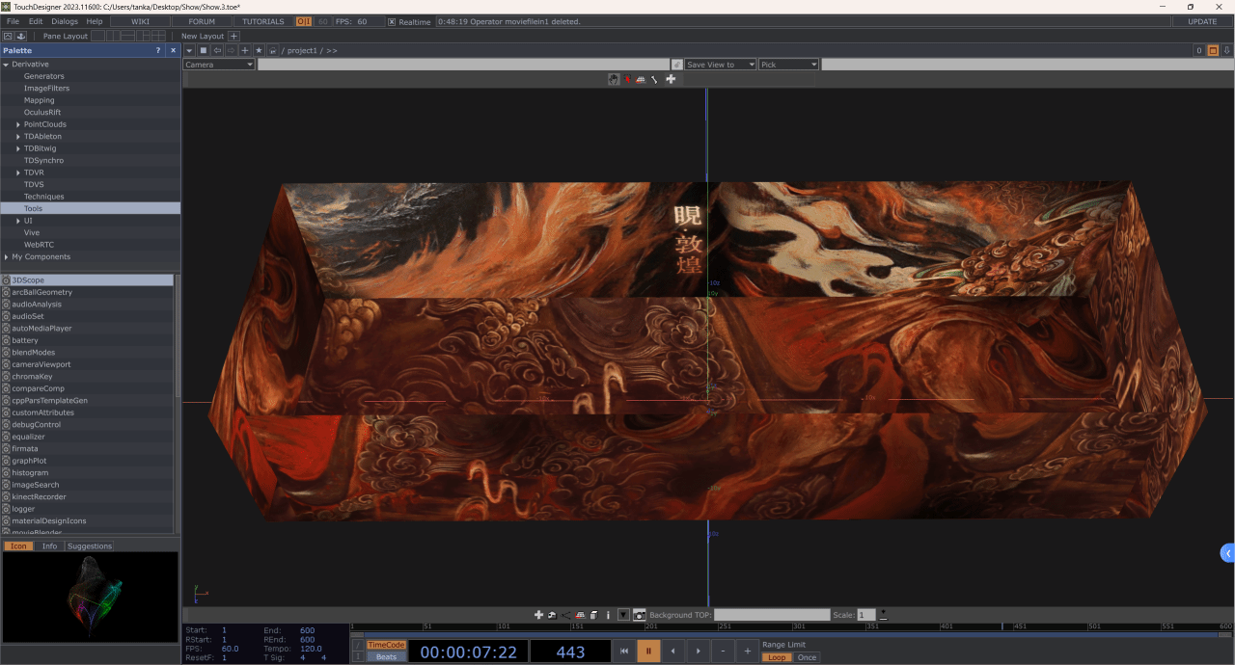
Task: Click the info 'i' icon in bottom toolbar
Action: [x=608, y=615]
